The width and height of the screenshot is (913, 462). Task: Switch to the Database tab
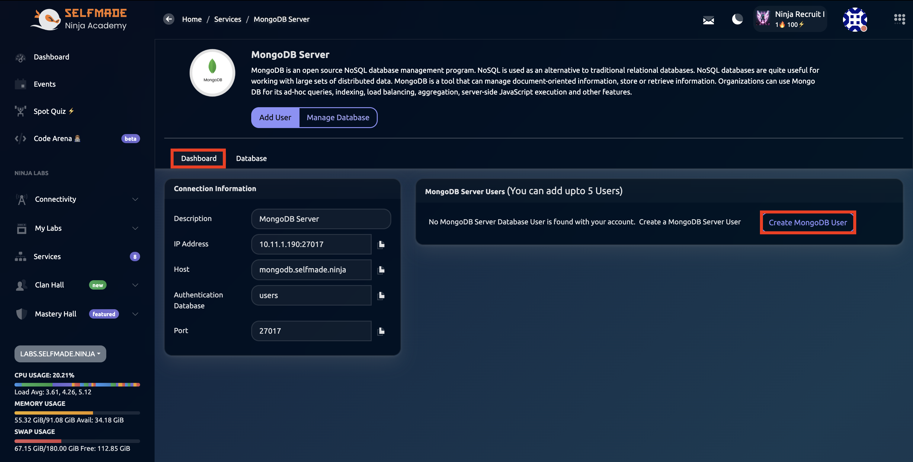pyautogui.click(x=251, y=159)
